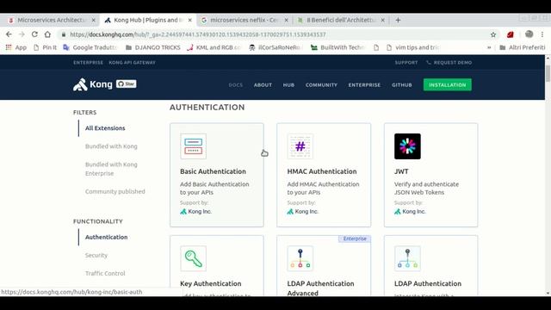Open the BuiltWith Techn bookmark
The height and width of the screenshot is (310, 551).
tap(338, 47)
